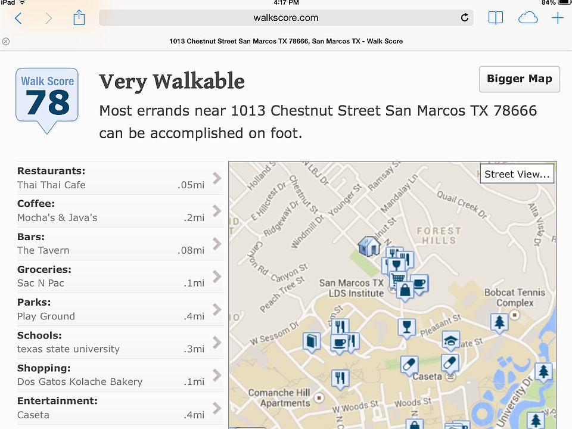This screenshot has height=429, width=572.
Task: Open the bookmarks book icon
Action: [x=495, y=18]
